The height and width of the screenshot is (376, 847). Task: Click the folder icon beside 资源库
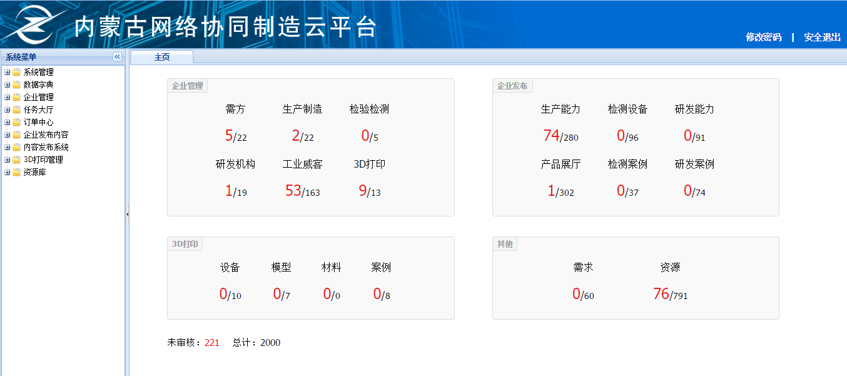pyautogui.click(x=16, y=173)
